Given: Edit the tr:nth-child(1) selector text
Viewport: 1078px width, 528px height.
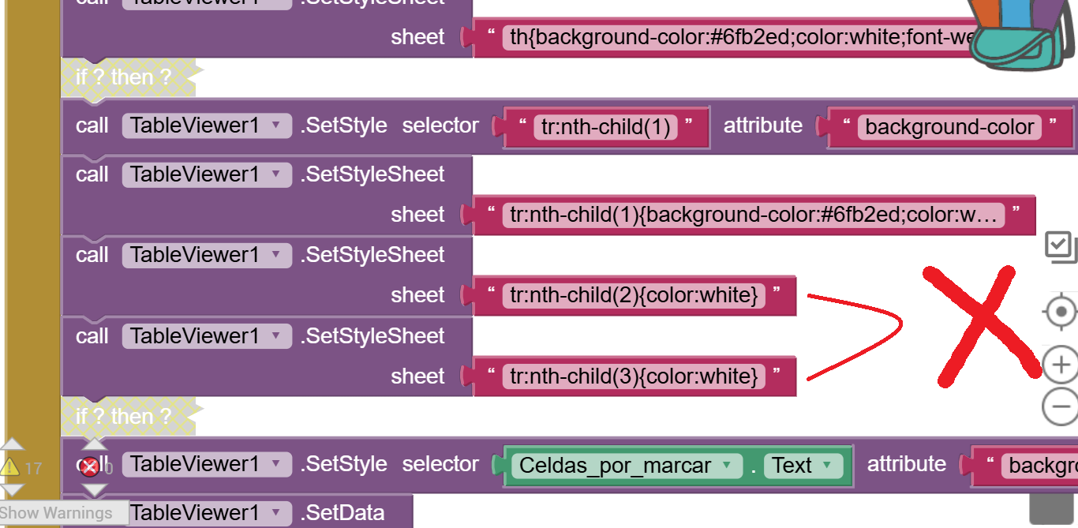Looking at the screenshot, I should point(606,127).
